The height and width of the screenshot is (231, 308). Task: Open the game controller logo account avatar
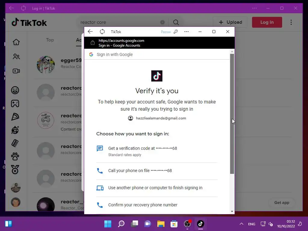point(46,120)
